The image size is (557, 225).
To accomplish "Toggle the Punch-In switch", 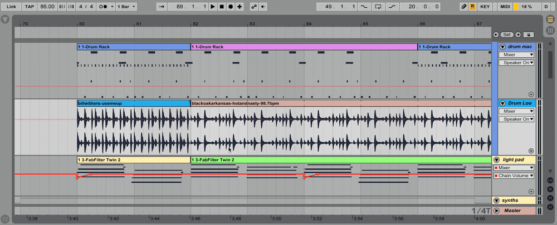I will 363,7.
